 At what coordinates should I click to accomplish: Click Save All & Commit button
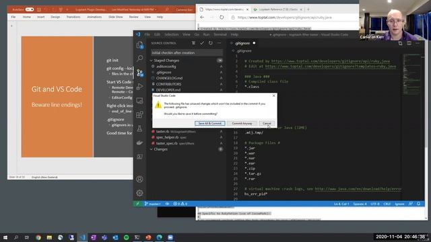(210, 124)
